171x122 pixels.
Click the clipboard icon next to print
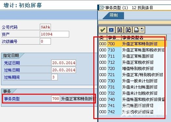[x=142, y=30]
